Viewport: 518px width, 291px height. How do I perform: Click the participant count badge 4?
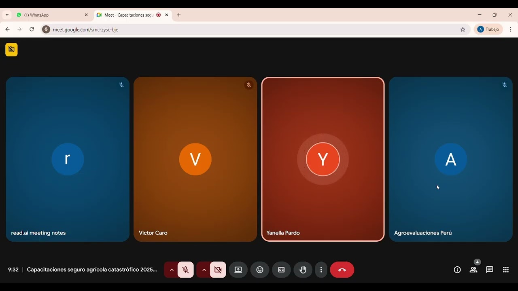click(x=478, y=262)
